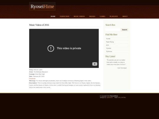159x119 pixels.
Task: Open the Playlists menu item
Action: pos(114,16)
